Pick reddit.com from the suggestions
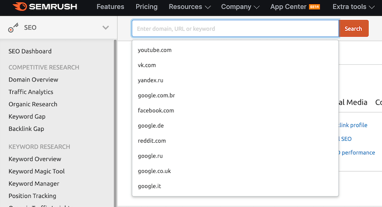Screen dimensions: 382x207 click(235, 141)
